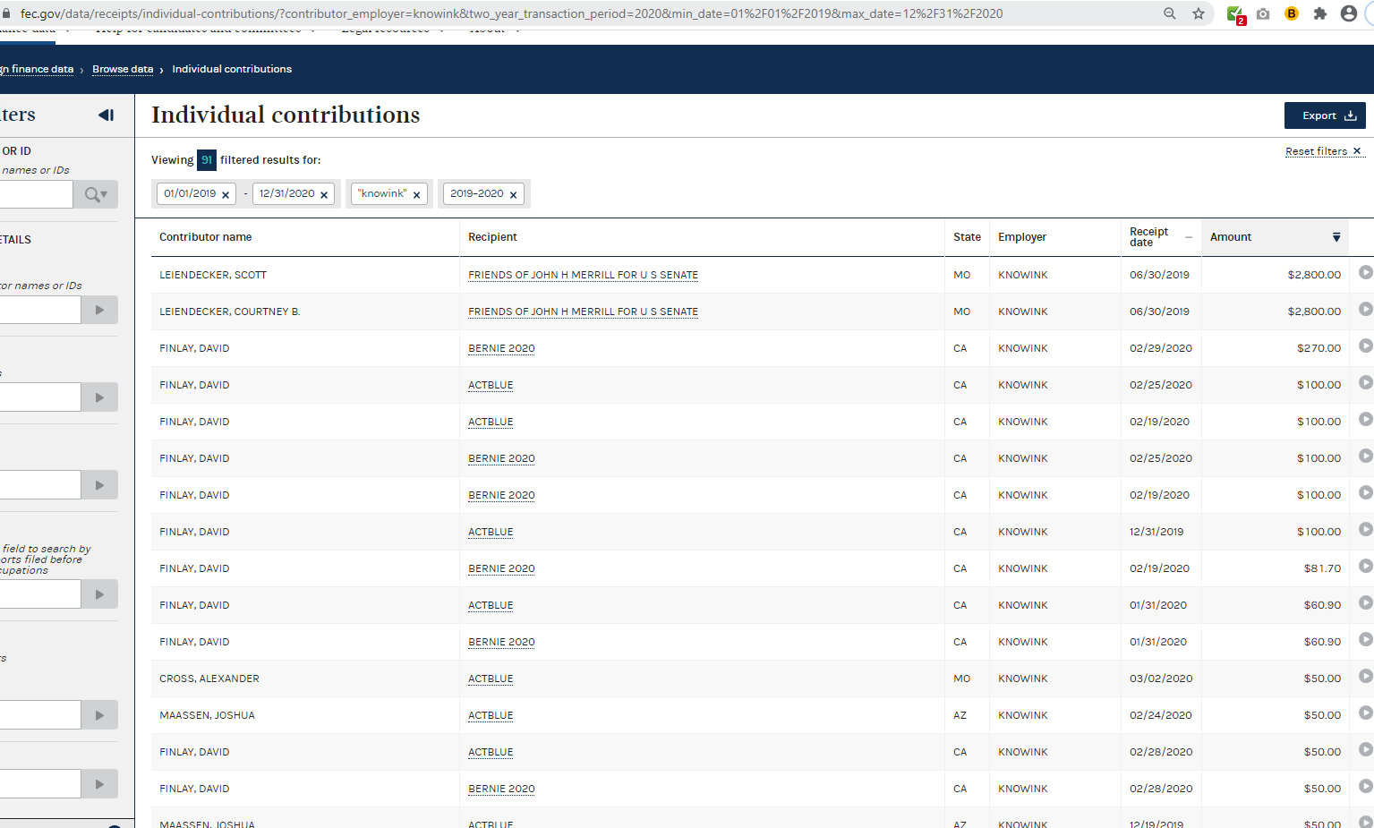Remove the "knowink" filter tag
The image size is (1374, 828).
tap(416, 195)
